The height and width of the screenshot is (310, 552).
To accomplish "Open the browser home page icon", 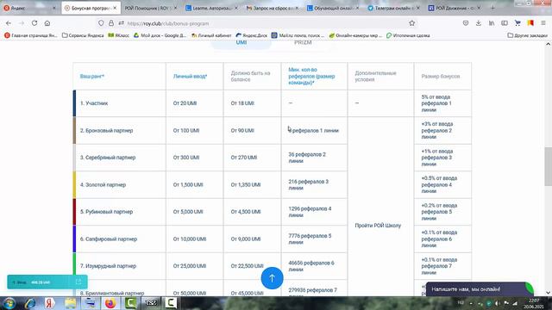I will coord(47,23).
